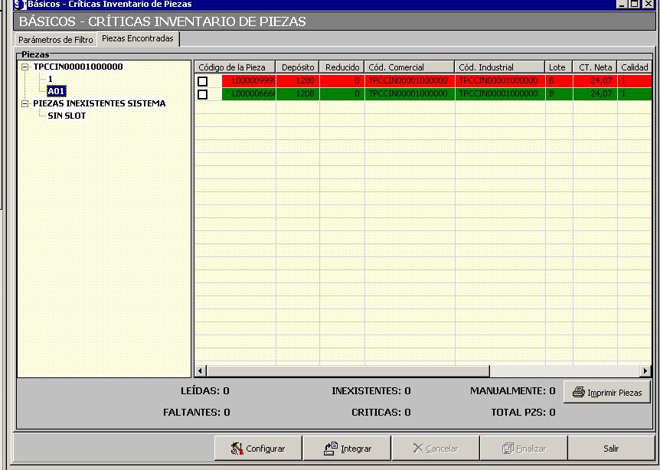Collapse the TPCCIN00001000000 tree node
The width and height of the screenshot is (660, 470).
tap(25, 67)
